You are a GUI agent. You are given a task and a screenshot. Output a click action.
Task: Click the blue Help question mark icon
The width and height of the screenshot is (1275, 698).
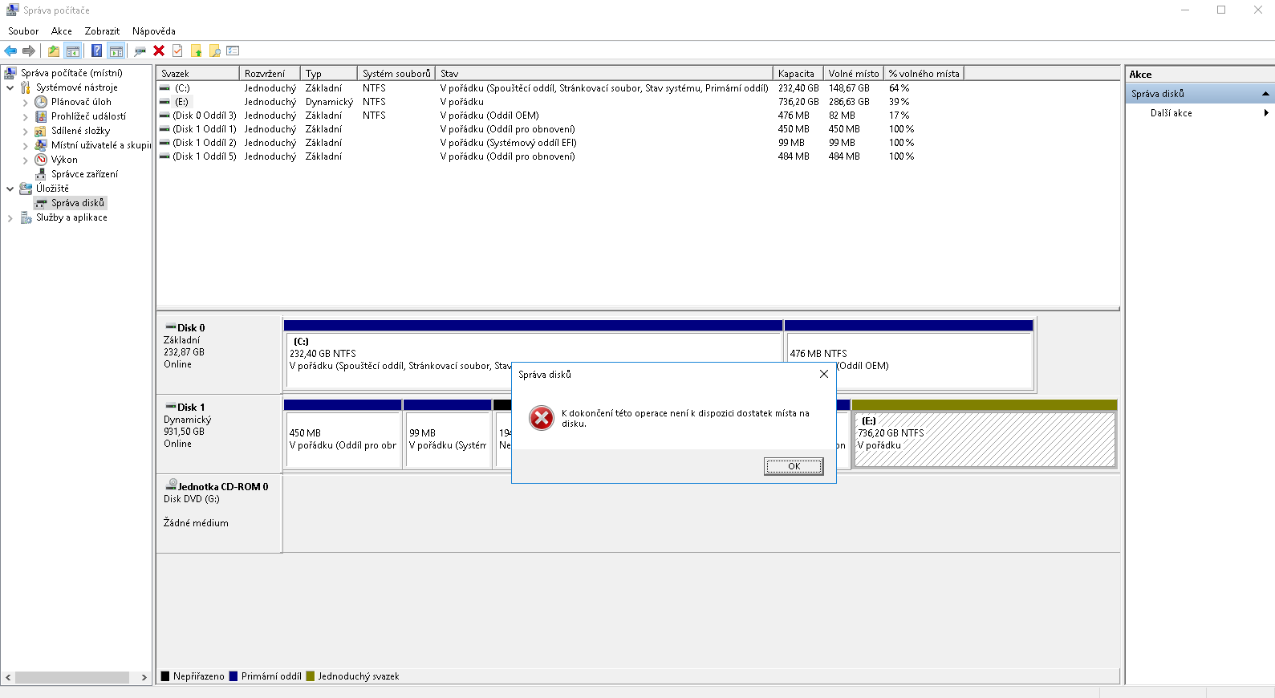tap(96, 51)
